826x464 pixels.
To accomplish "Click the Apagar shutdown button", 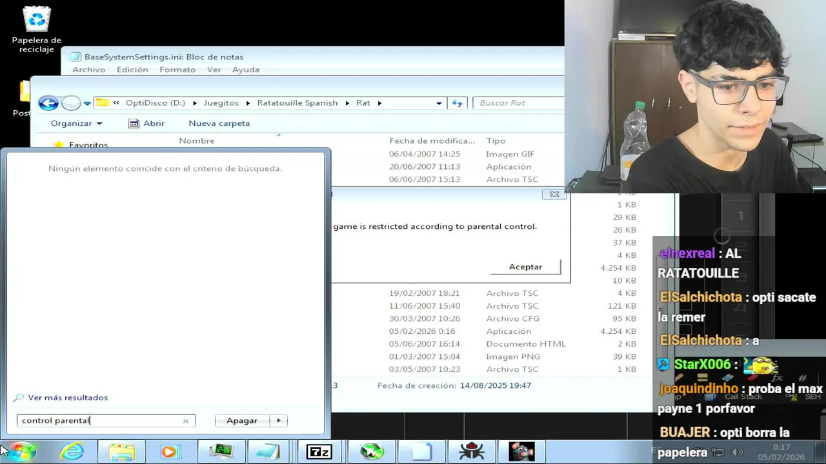I will pos(242,420).
